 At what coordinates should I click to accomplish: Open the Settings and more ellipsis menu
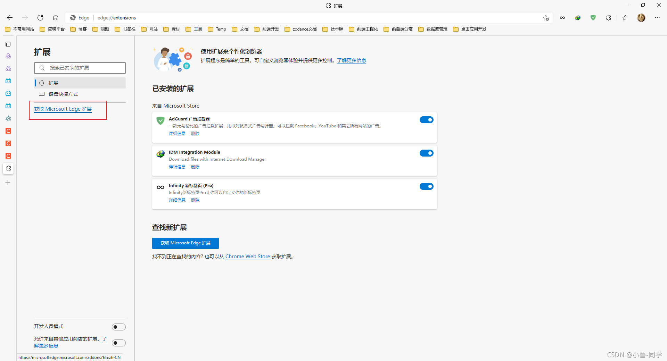[x=657, y=18]
